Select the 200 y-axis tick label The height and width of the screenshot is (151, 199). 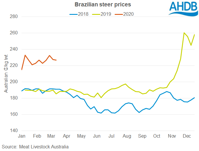click(14, 82)
